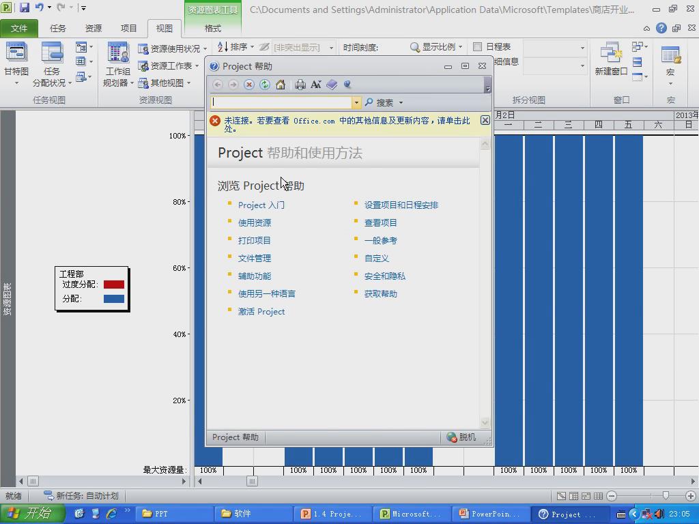Open the Help search history dropdown
Viewport: 699px width, 524px height.
[356, 102]
